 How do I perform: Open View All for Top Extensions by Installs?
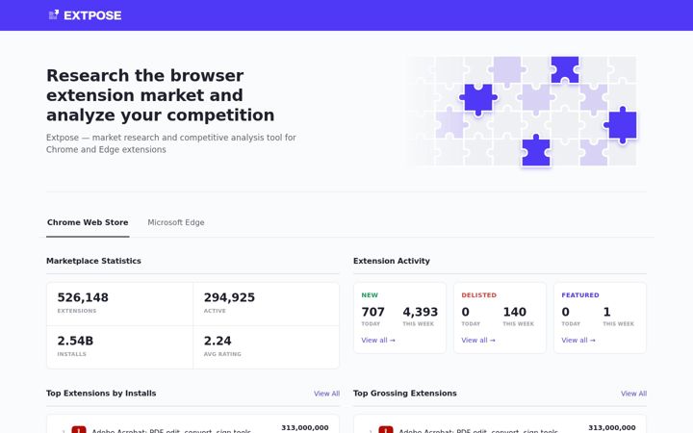[326, 394]
